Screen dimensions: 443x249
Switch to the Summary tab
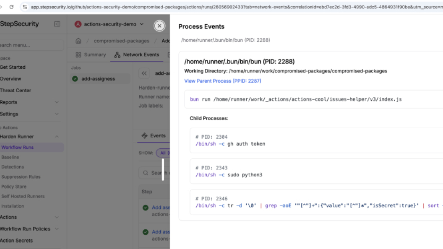pyautogui.click(x=91, y=55)
